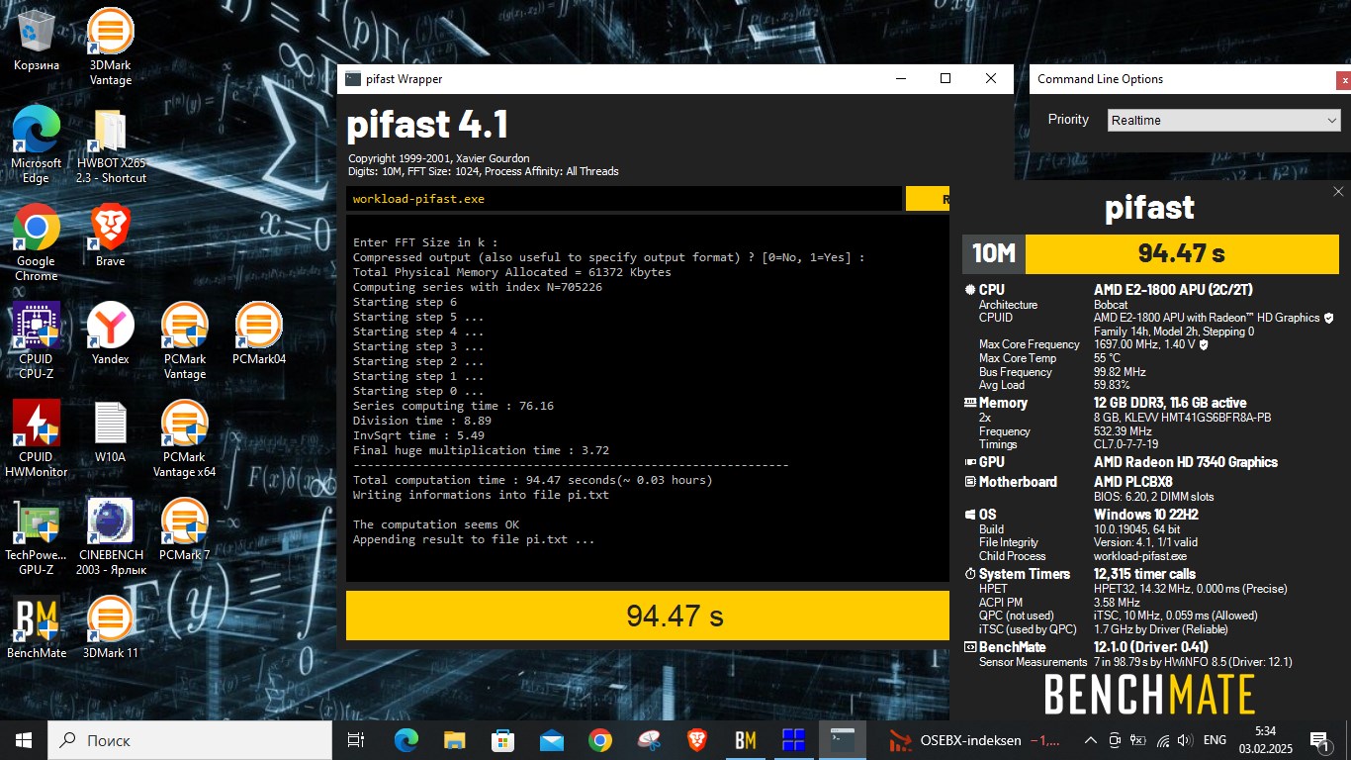Select the Microsoft Edge desktop icon
The width and height of the screenshot is (1351, 760).
coord(37,144)
